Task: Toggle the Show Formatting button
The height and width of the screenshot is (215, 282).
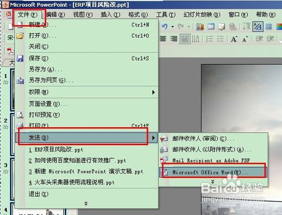Action: coord(258,26)
